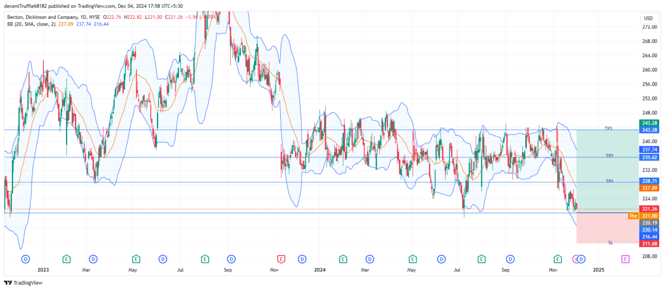Click the orange 227.09 BB basis price label
The height and width of the screenshot is (290, 665).
[649, 188]
